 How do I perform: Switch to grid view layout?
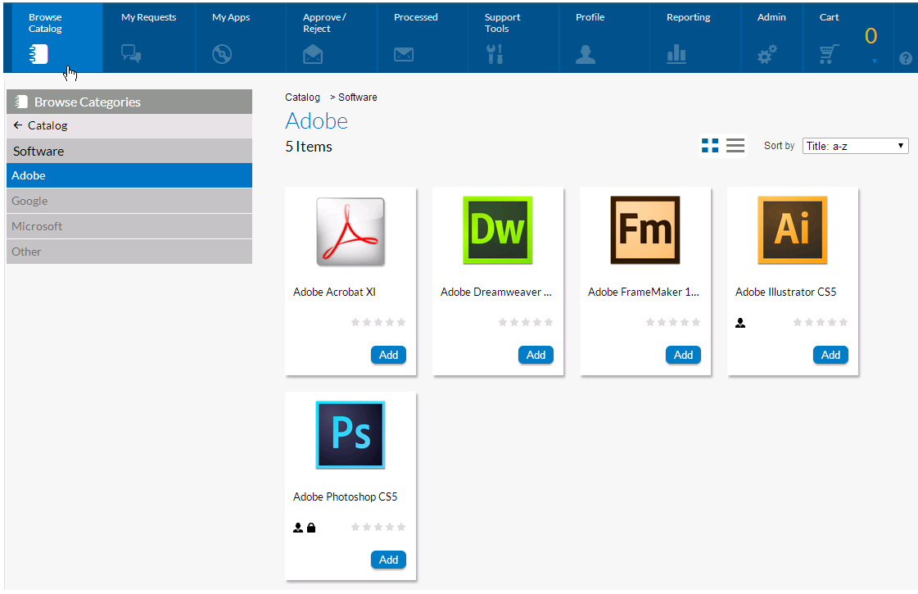coord(710,145)
